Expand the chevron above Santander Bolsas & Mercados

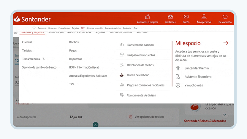click(x=225, y=115)
